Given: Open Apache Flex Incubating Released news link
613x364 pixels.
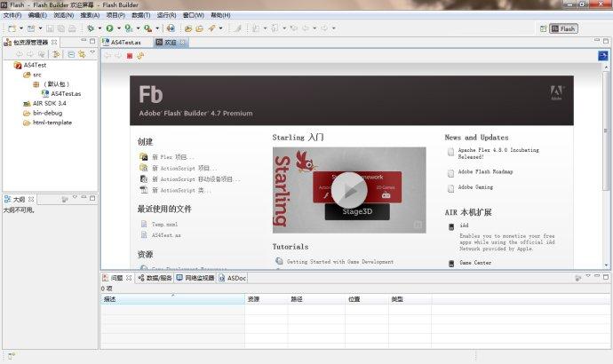Looking at the screenshot, I should tap(498, 153).
